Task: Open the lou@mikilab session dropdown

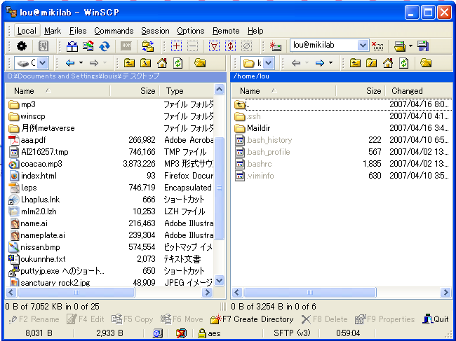Action: click(363, 46)
